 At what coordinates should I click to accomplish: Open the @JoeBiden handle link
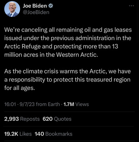(36, 12)
